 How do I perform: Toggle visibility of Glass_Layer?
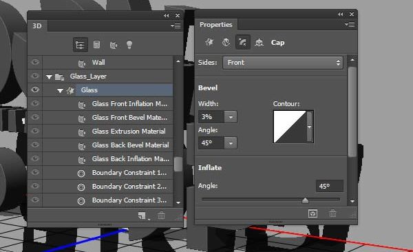(35, 76)
